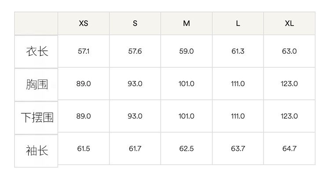The width and height of the screenshot is (330, 176).
Task: Click the 下摆围 row label
Action: (x=37, y=117)
